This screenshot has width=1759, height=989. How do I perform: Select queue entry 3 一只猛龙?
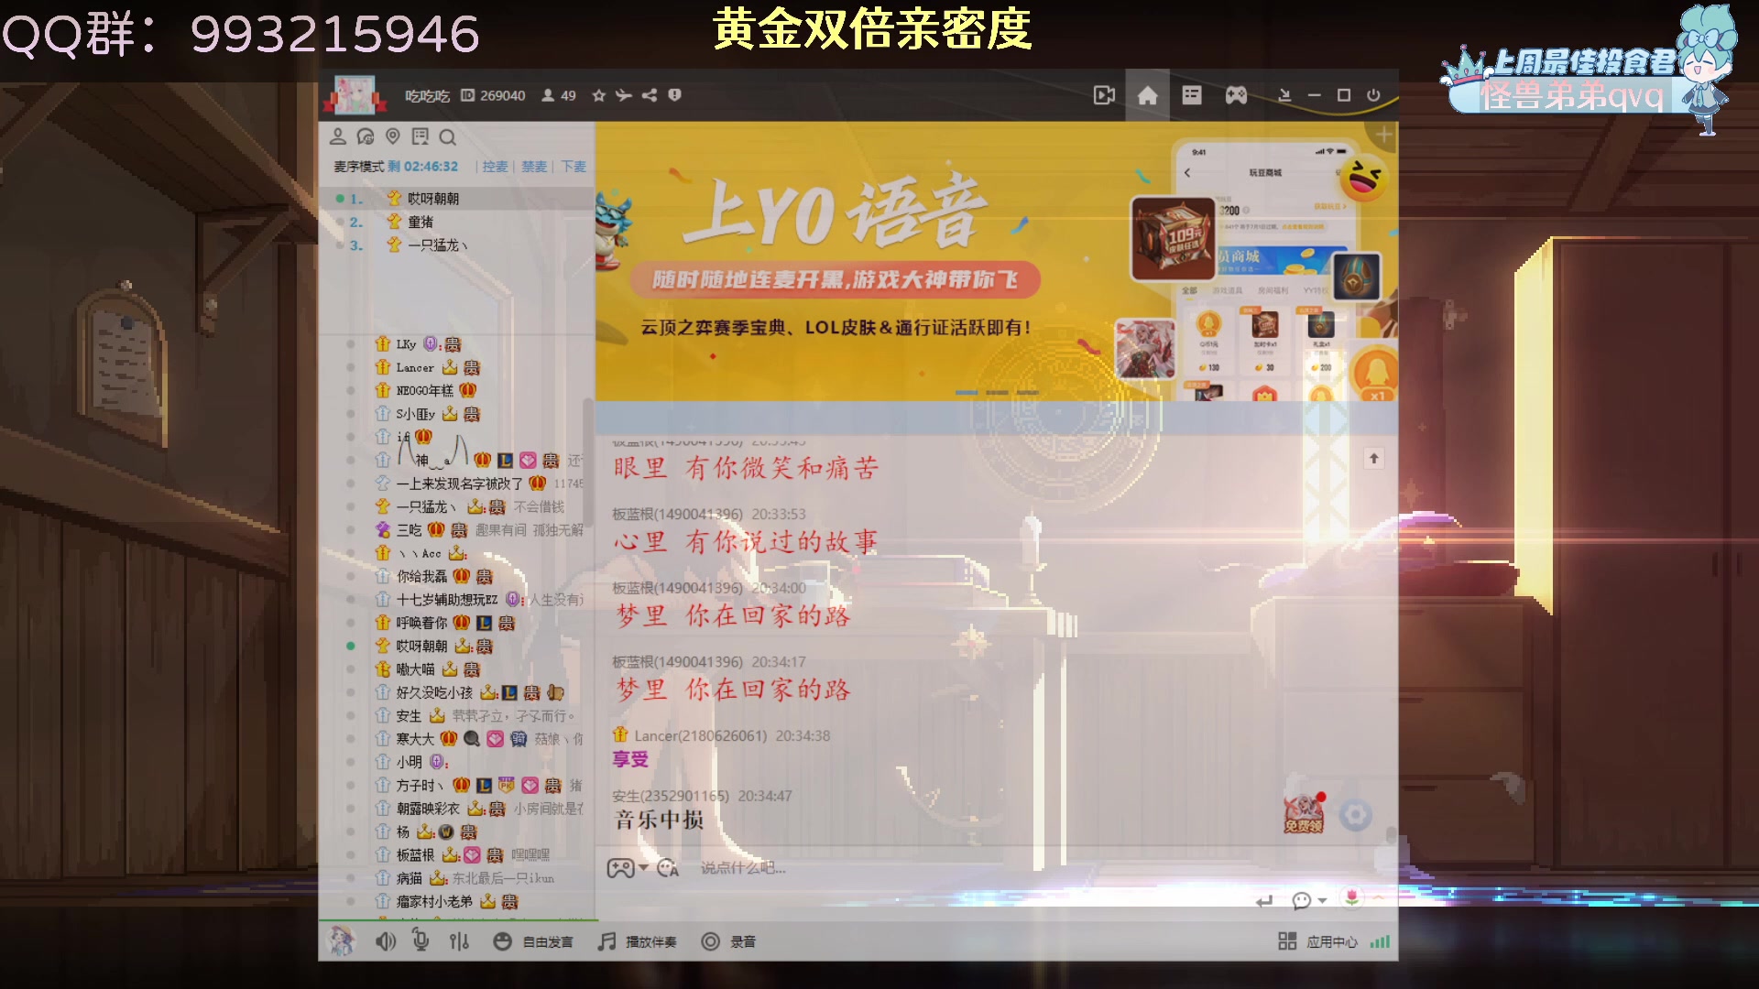tap(457, 245)
